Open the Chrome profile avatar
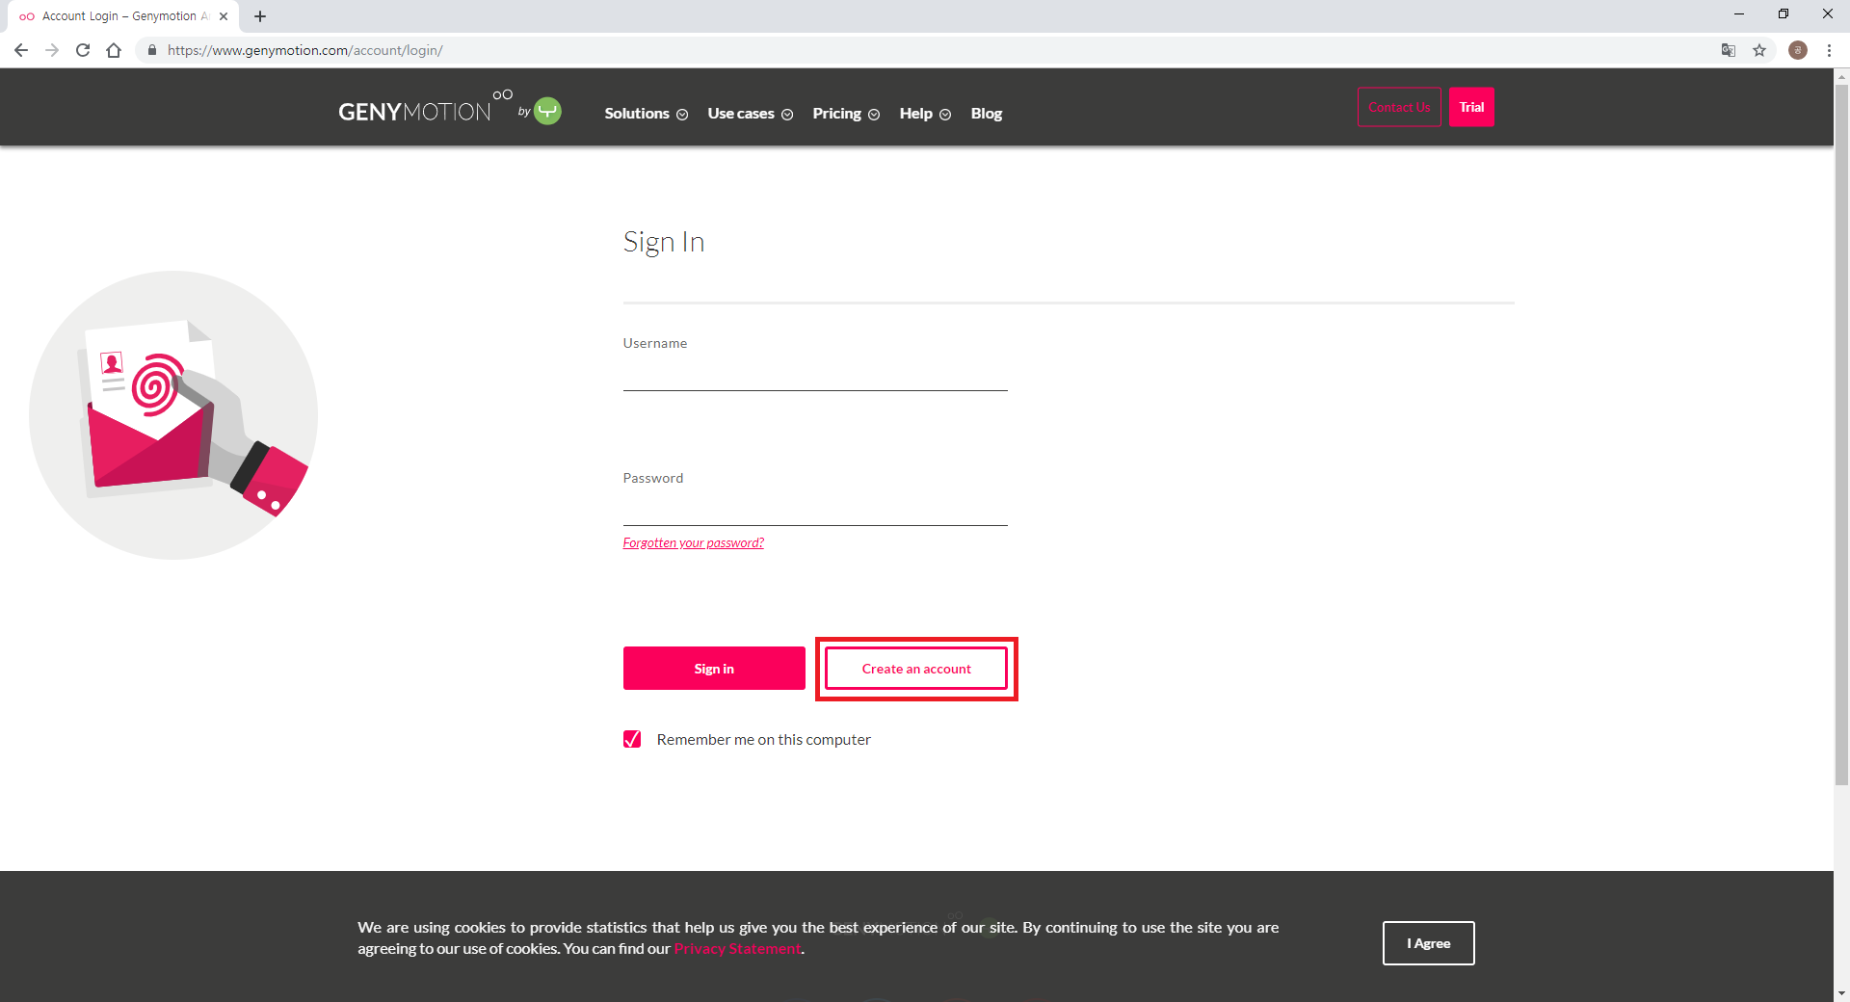 (x=1798, y=50)
